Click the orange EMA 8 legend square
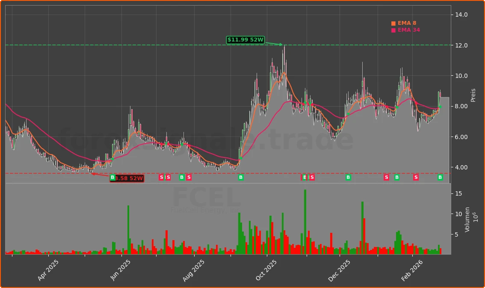Viewport: 485px width, 288px height. point(393,24)
